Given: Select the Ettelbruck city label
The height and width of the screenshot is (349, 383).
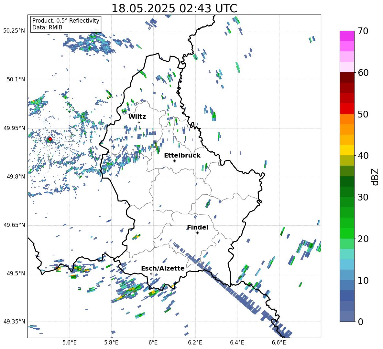Looking at the screenshot, I should coord(182,156).
